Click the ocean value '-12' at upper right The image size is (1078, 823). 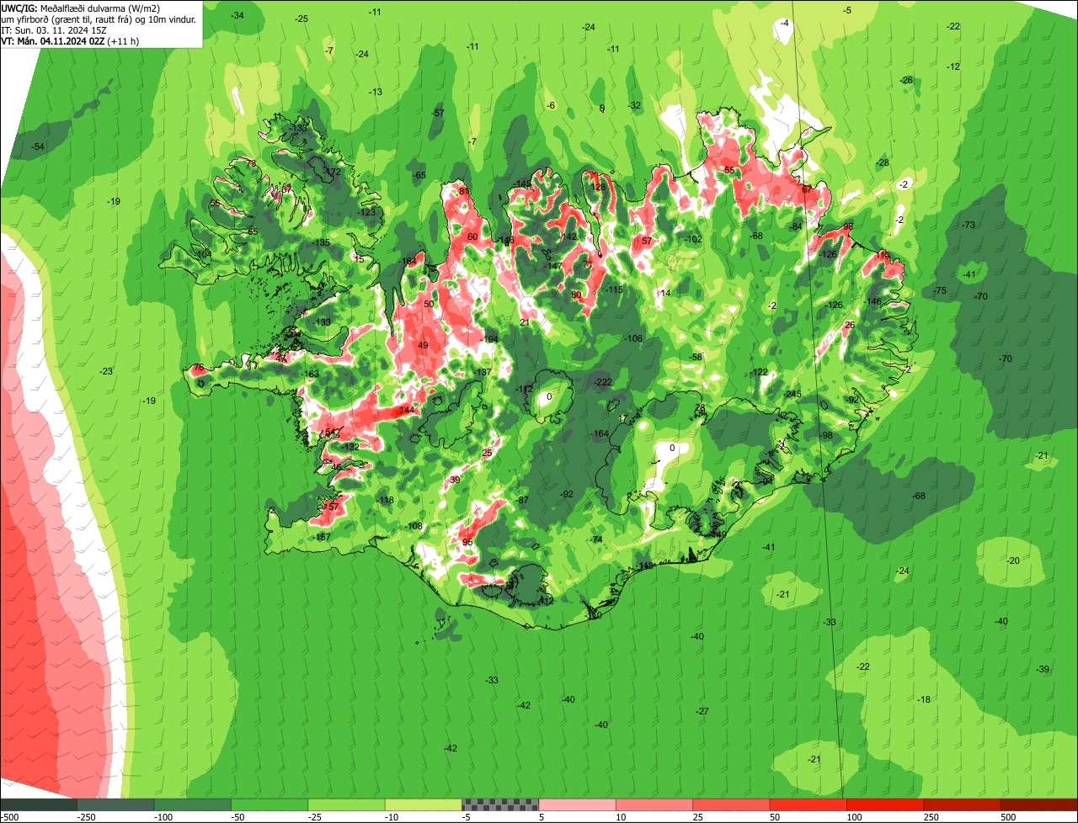click(953, 66)
